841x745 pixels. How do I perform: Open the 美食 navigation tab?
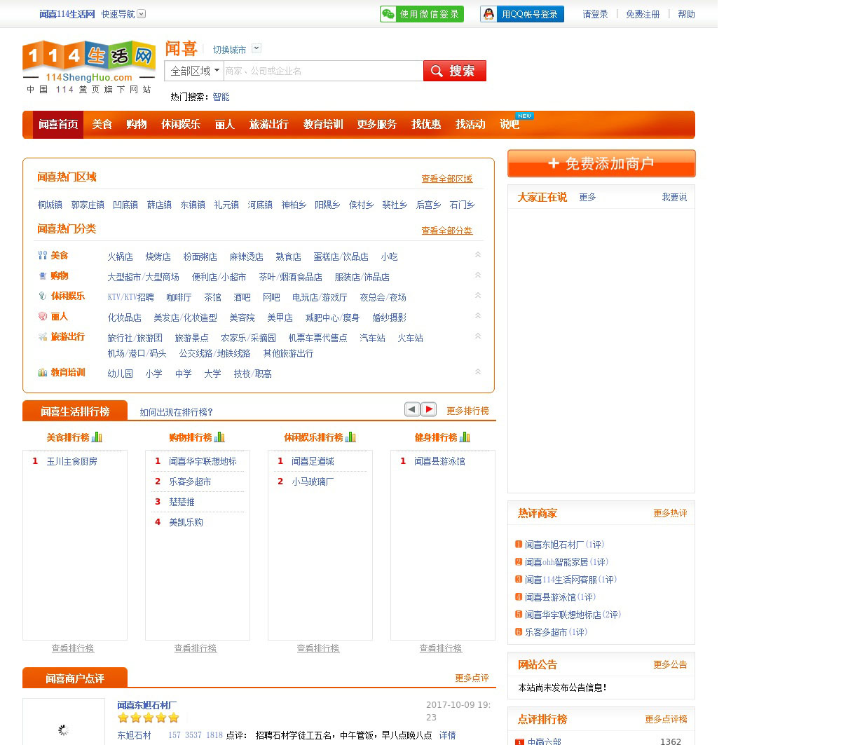coord(102,125)
